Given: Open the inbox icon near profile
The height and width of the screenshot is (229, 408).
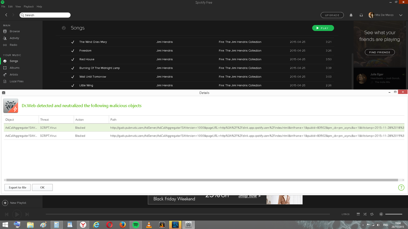Looking at the screenshot, I should [x=361, y=15].
